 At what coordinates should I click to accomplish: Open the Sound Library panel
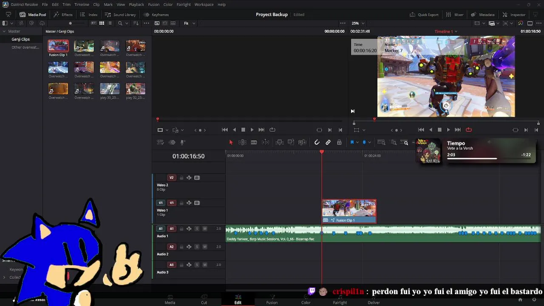[120, 14]
